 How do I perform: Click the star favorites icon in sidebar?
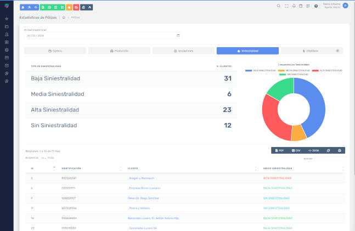point(7,19)
